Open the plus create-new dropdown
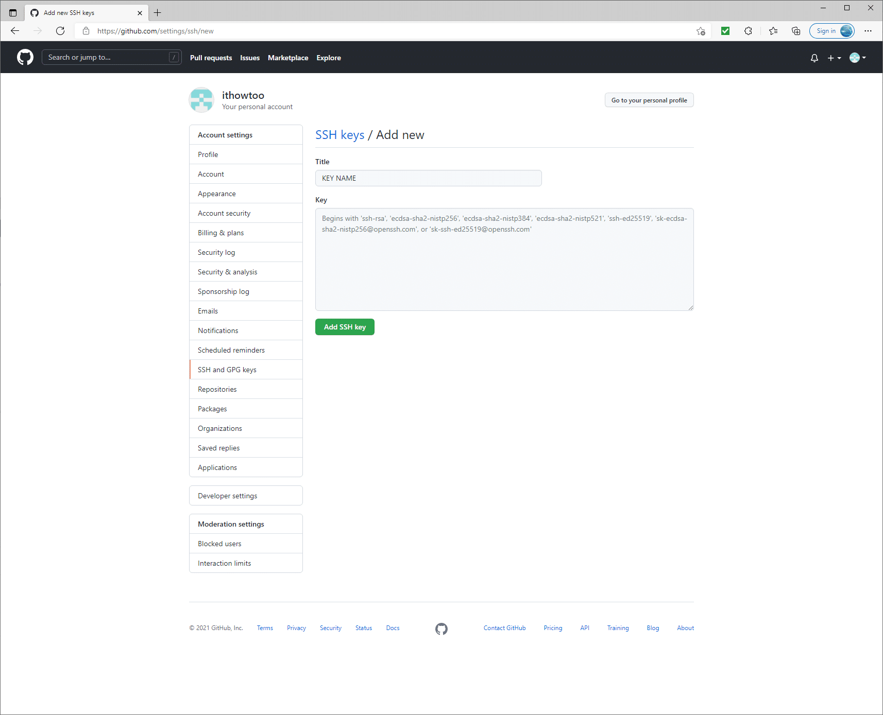Image resolution: width=883 pixels, height=715 pixels. pos(833,58)
